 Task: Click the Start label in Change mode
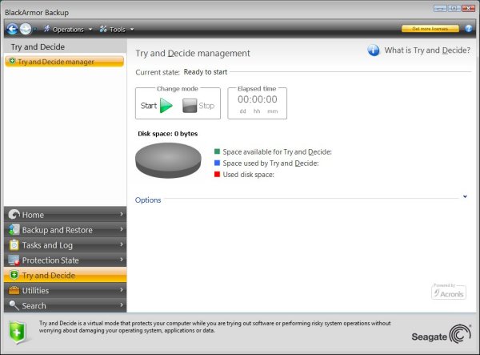coord(149,106)
